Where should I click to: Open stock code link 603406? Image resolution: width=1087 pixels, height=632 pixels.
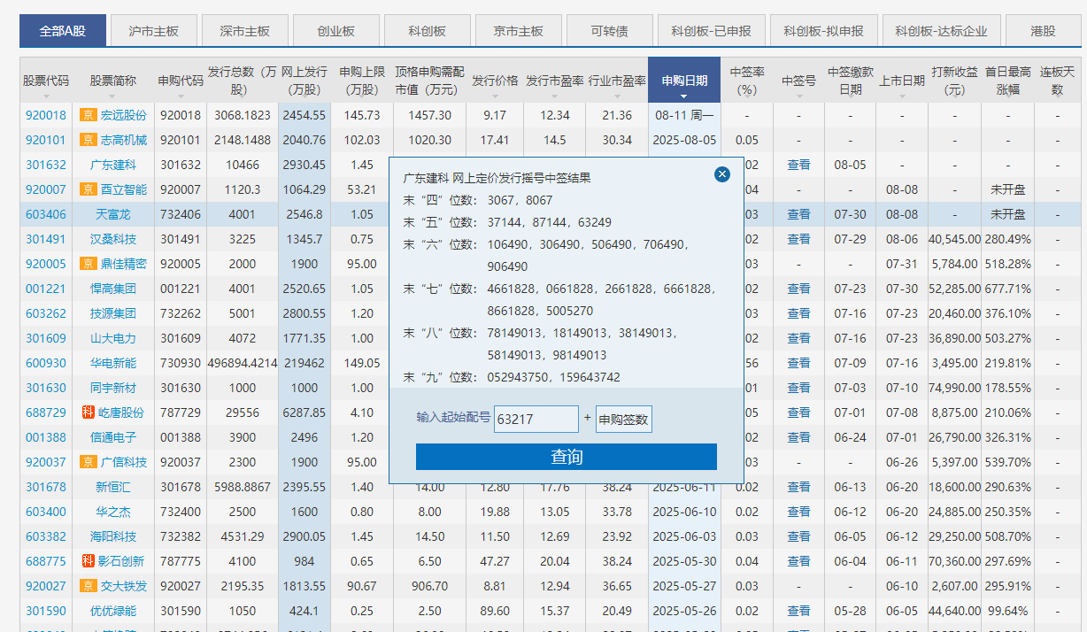pyautogui.click(x=46, y=214)
